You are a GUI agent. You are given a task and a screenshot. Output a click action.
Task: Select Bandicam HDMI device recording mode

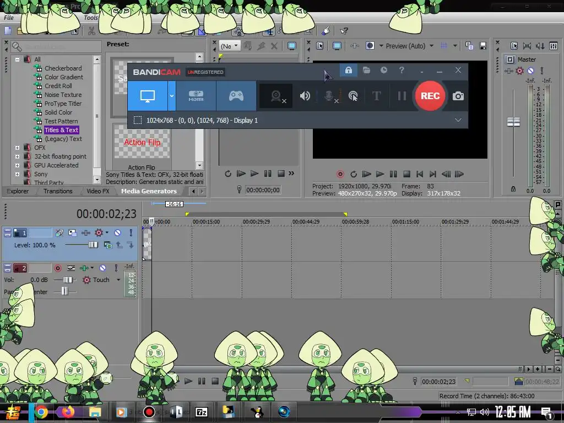196,96
